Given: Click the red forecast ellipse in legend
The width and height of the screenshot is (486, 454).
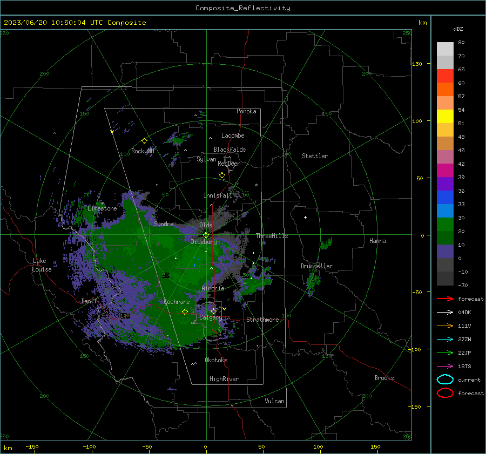Looking at the screenshot, I should (x=445, y=393).
